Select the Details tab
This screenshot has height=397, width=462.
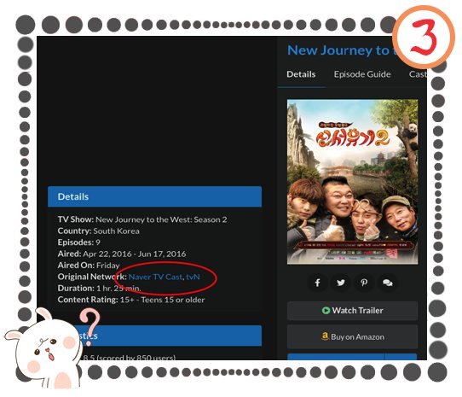tap(301, 74)
